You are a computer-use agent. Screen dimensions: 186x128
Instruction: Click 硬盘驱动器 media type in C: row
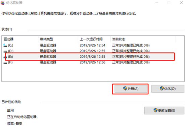pyautogui.click(x=48, y=45)
